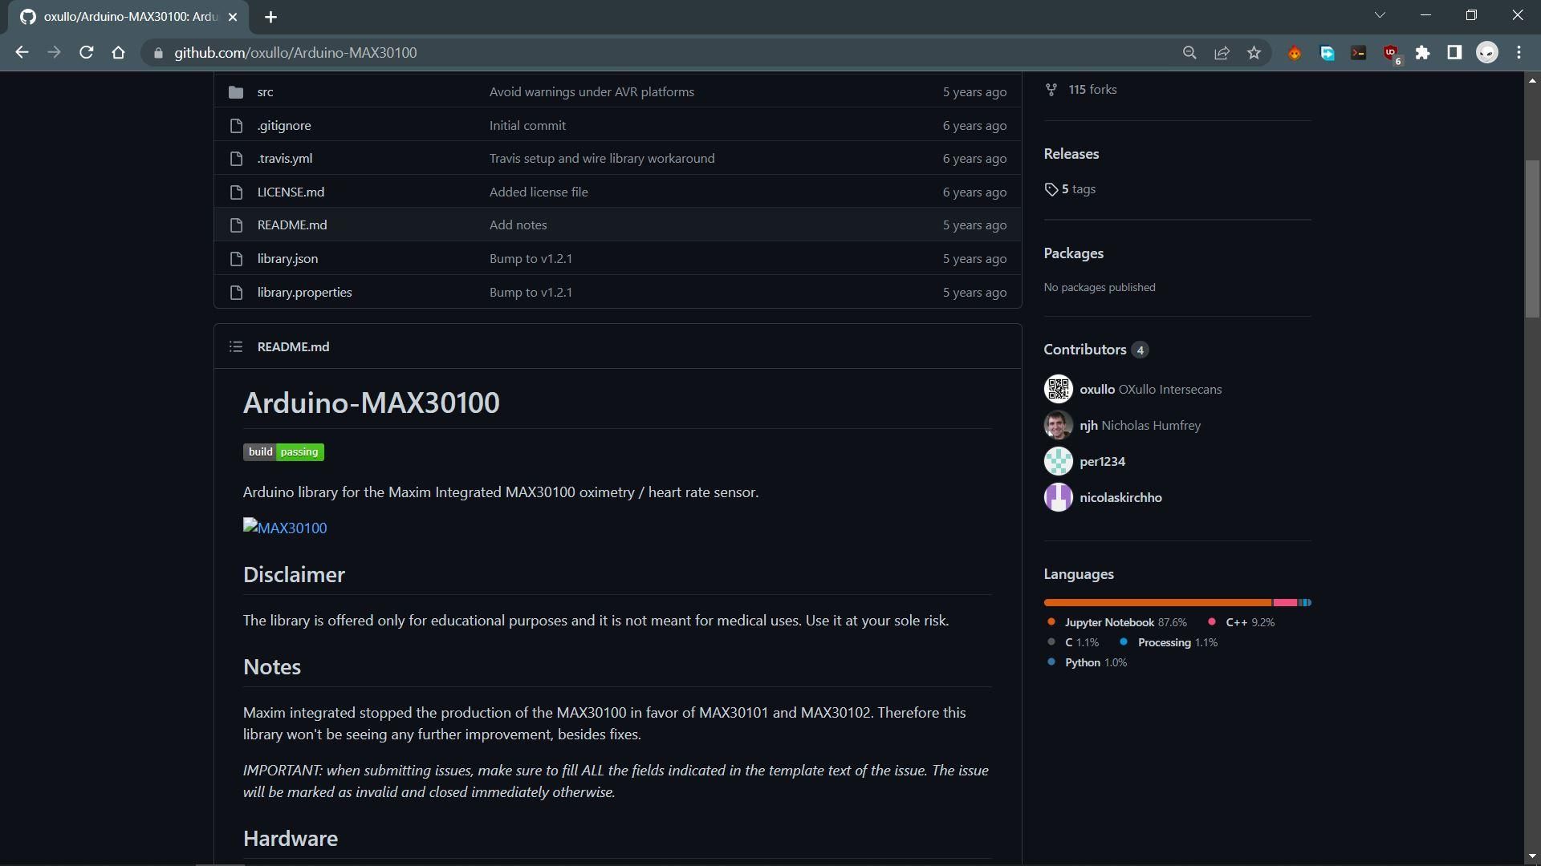
Task: Select the oxullo/Arduino-MAX30100 tab
Action: [x=128, y=17]
